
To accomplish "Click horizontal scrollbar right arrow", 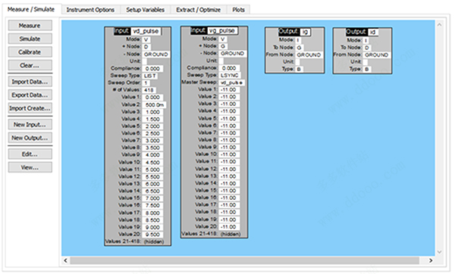I will (431, 260).
